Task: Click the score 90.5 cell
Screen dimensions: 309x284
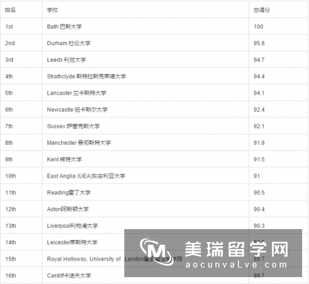Action: [278, 192]
